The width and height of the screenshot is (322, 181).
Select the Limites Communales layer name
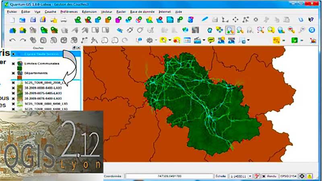click(x=42, y=64)
